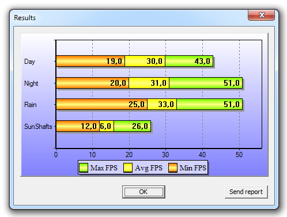Select the Rain orange bar showing 25,0
The height and width of the screenshot is (217, 287).
click(x=101, y=104)
